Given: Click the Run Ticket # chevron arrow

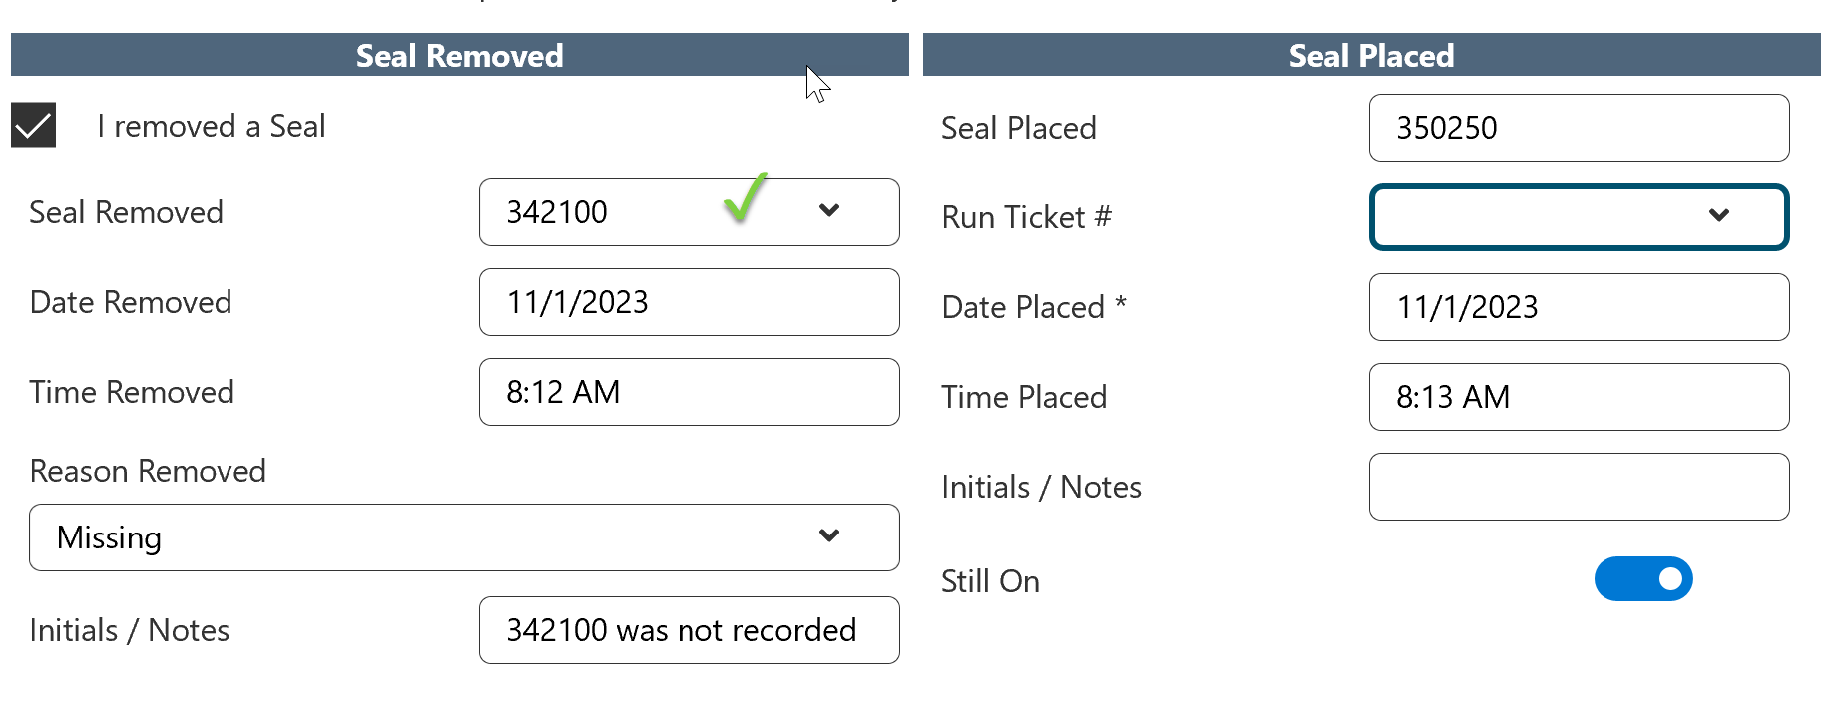Looking at the screenshot, I should (x=1718, y=216).
